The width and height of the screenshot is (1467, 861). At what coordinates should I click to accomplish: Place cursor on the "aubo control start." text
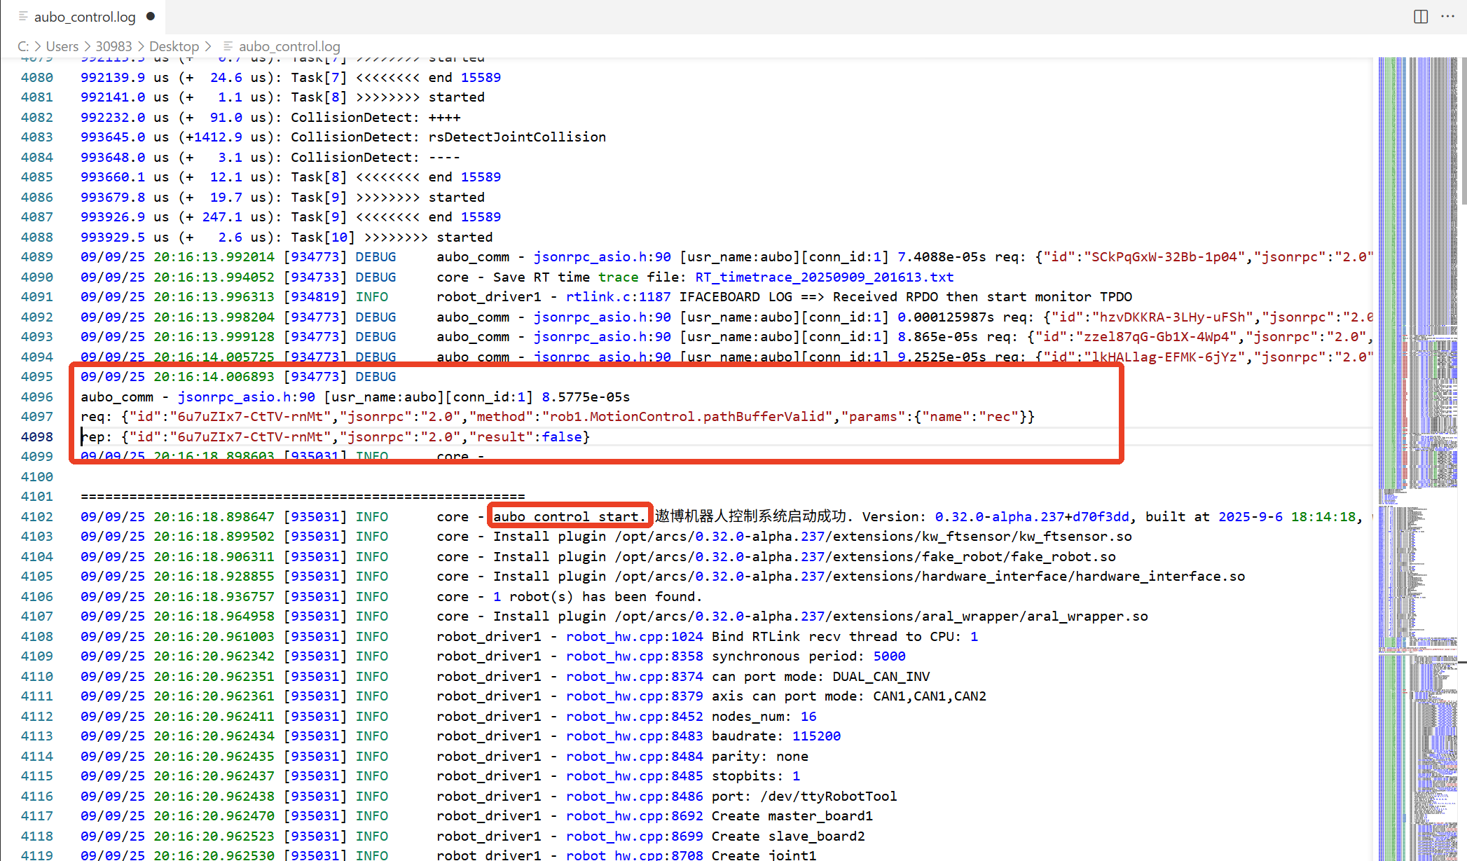pos(569,517)
